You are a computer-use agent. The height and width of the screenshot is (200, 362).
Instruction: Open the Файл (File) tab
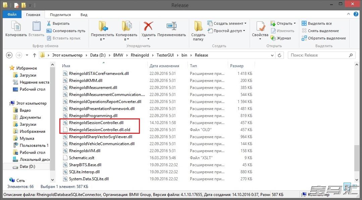[12, 14]
